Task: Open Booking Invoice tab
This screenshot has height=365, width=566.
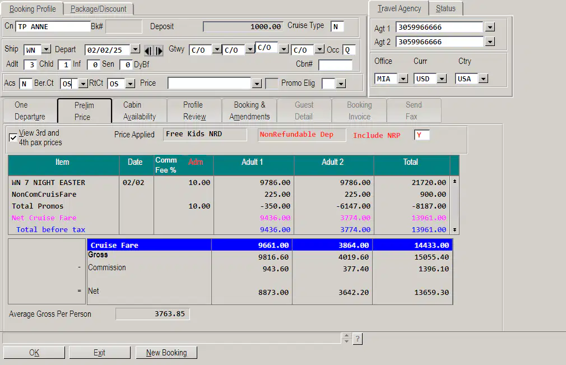Action: tap(359, 111)
